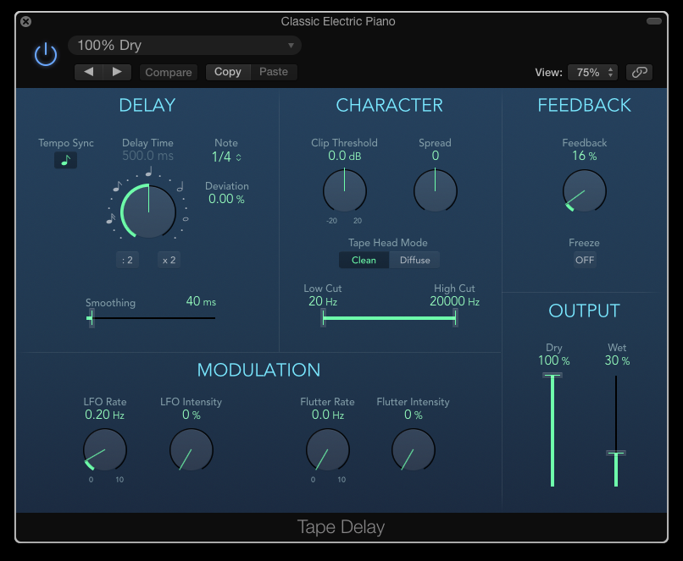The width and height of the screenshot is (683, 561).
Task: Click the previous preset left arrow
Action: [89, 72]
